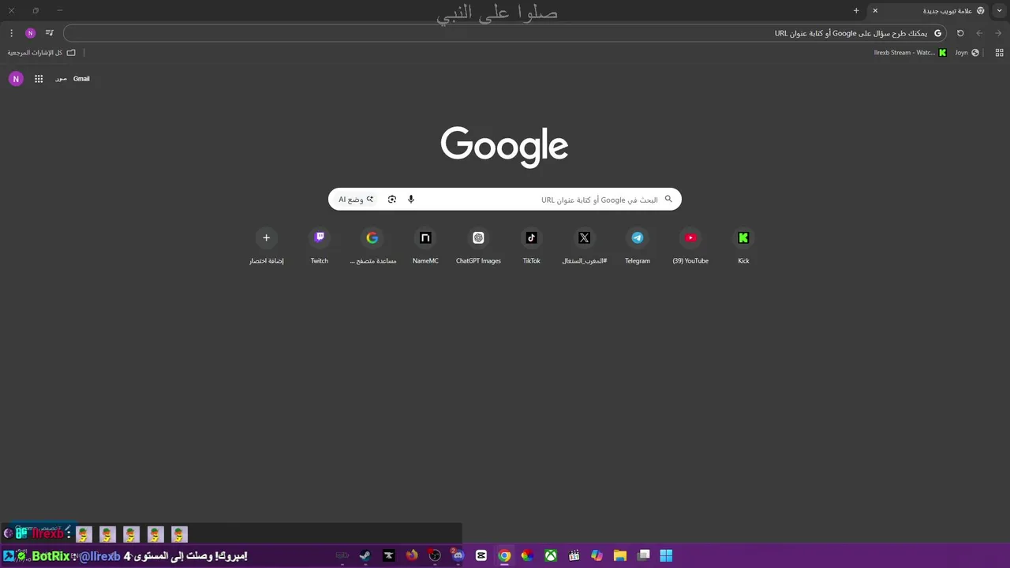Open Firefox from taskbar
The width and height of the screenshot is (1010, 568).
[x=412, y=555]
